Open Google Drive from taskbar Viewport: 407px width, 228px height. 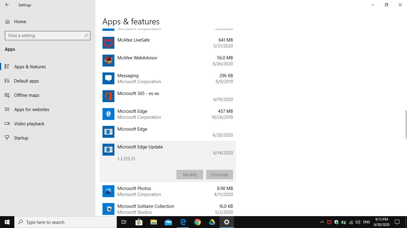(212, 222)
